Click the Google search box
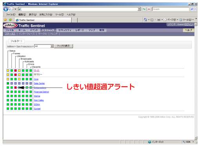200x146 pixels. coord(171,9)
